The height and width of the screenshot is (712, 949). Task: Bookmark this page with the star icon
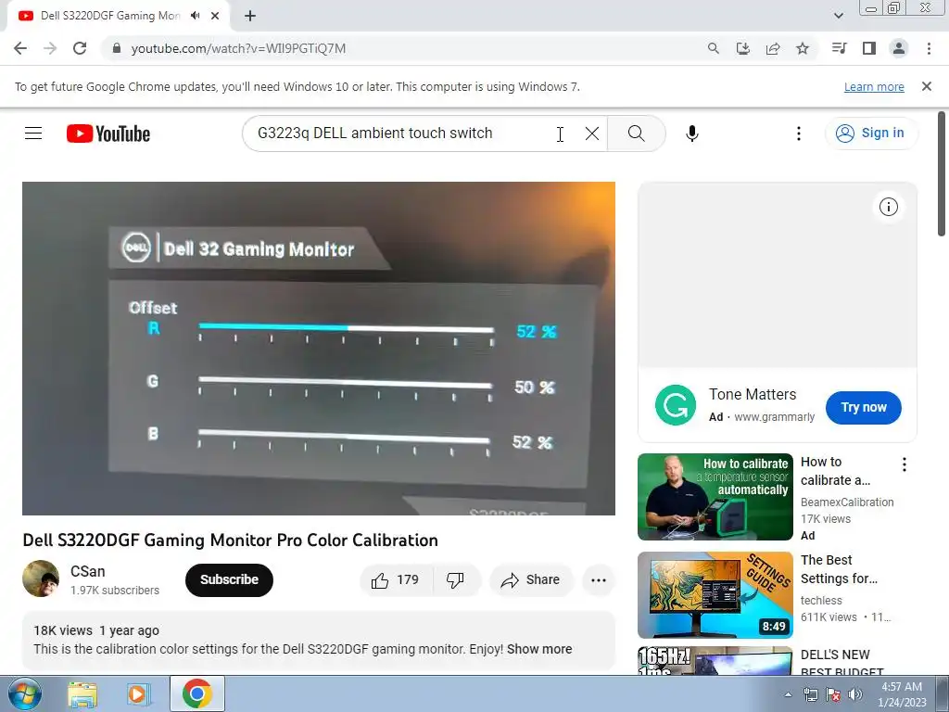coord(803,48)
